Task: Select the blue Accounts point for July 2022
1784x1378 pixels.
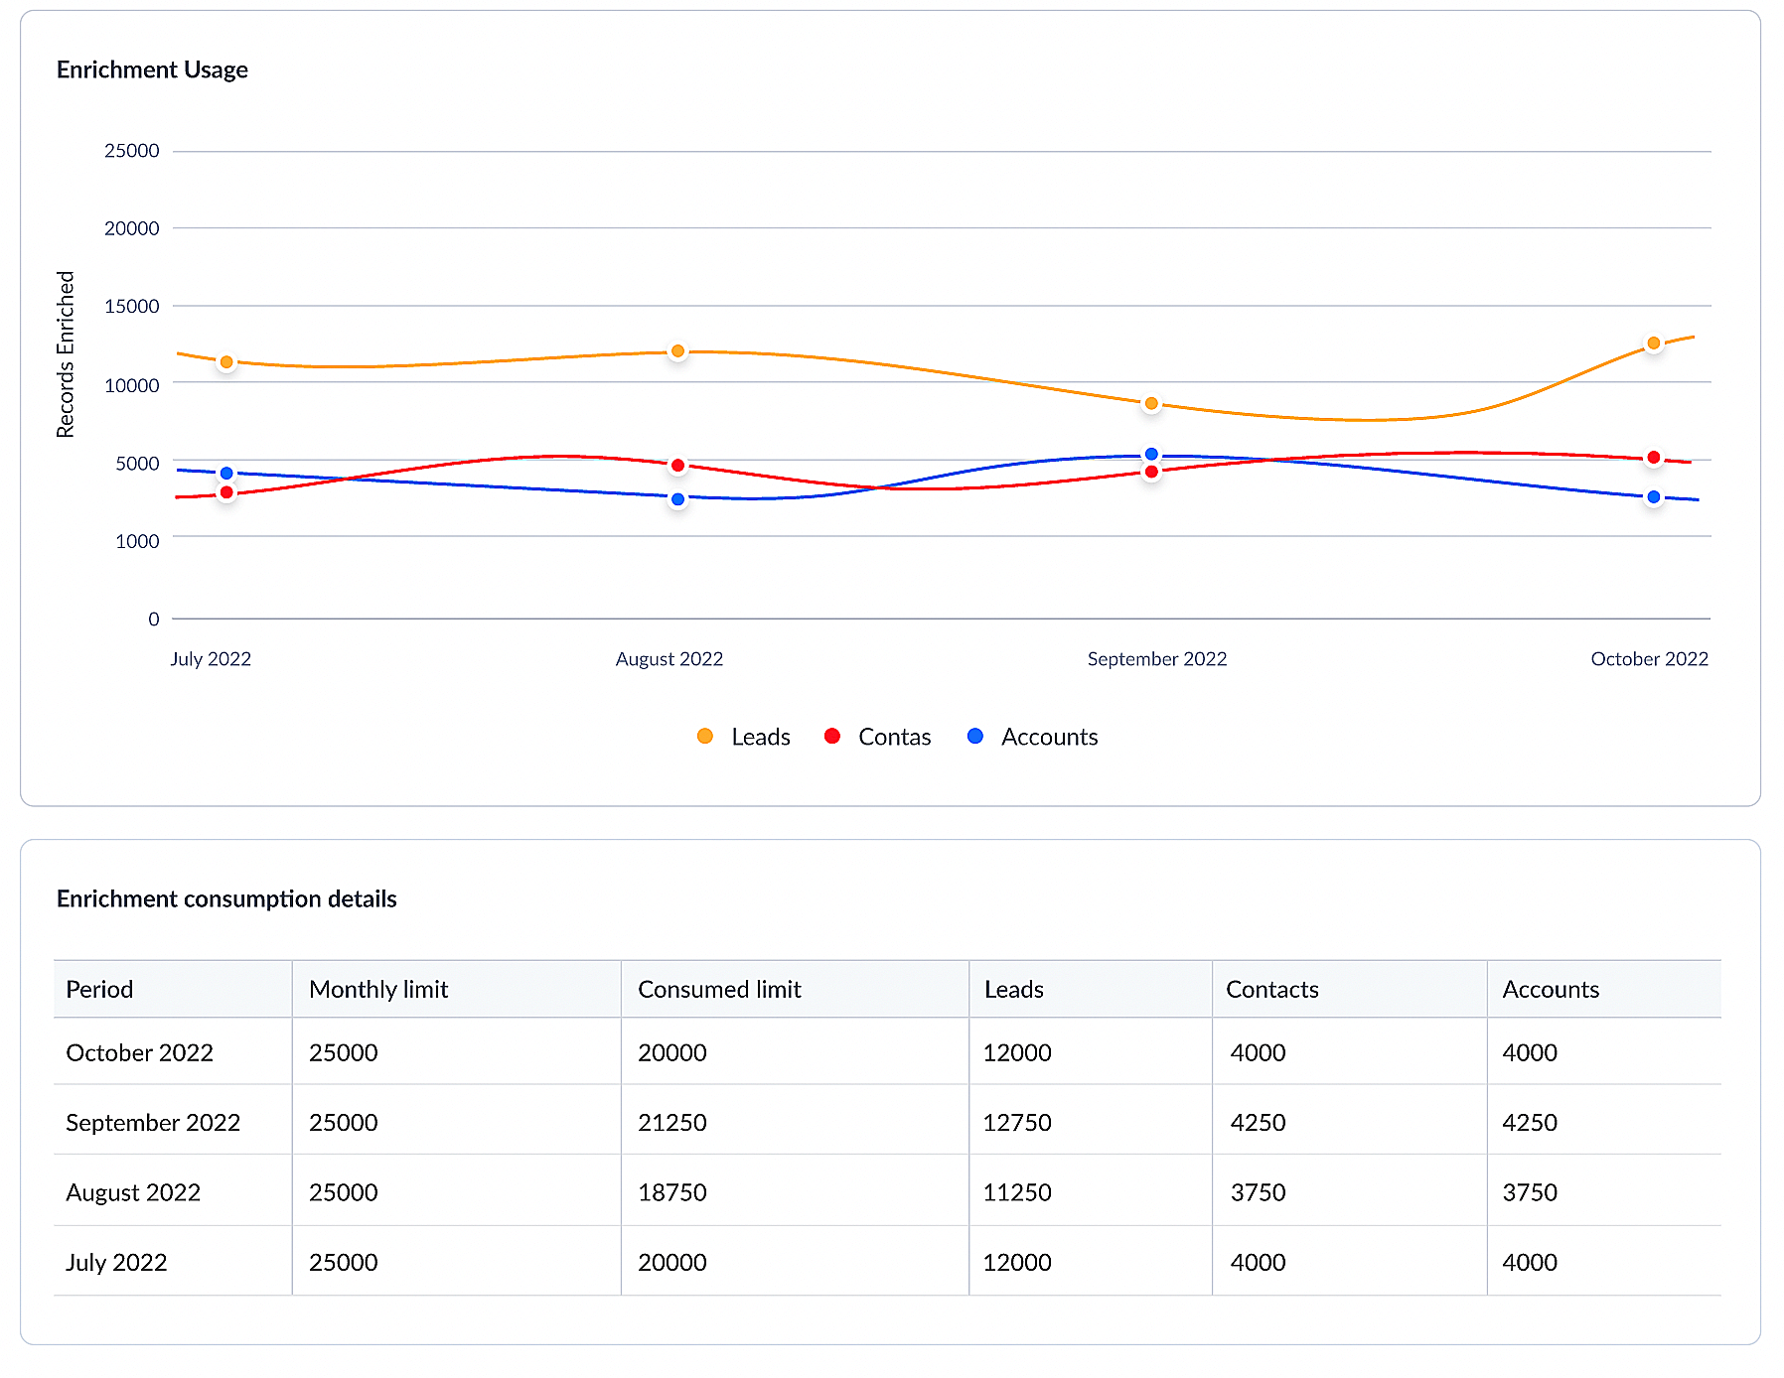Action: pyautogui.click(x=226, y=474)
